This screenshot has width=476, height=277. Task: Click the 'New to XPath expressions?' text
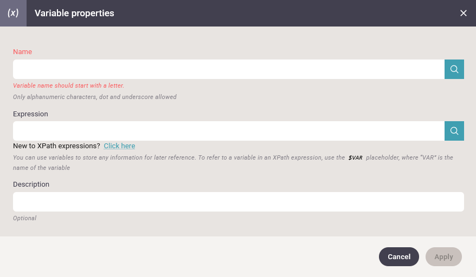point(56,146)
